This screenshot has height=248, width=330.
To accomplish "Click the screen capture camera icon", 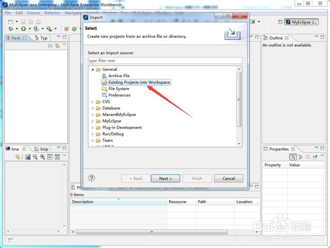I will pyautogui.click(x=253, y=21).
